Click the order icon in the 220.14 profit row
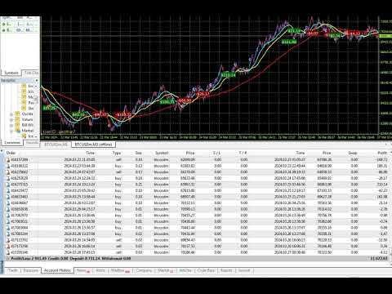The width and height of the screenshot is (392, 294). pos(8,185)
